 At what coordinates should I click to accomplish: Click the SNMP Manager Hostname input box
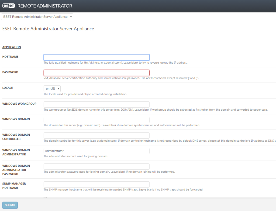(96, 184)
